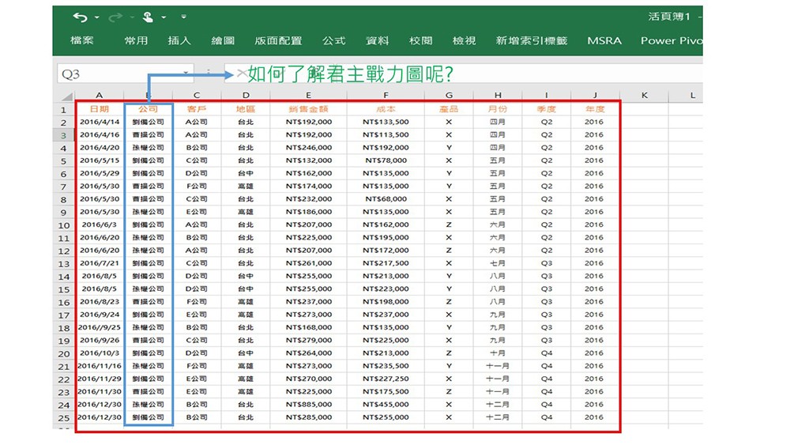Screen dimensions: 790x445
Task: Click cost cell NT$227,250
Action: pos(386,379)
